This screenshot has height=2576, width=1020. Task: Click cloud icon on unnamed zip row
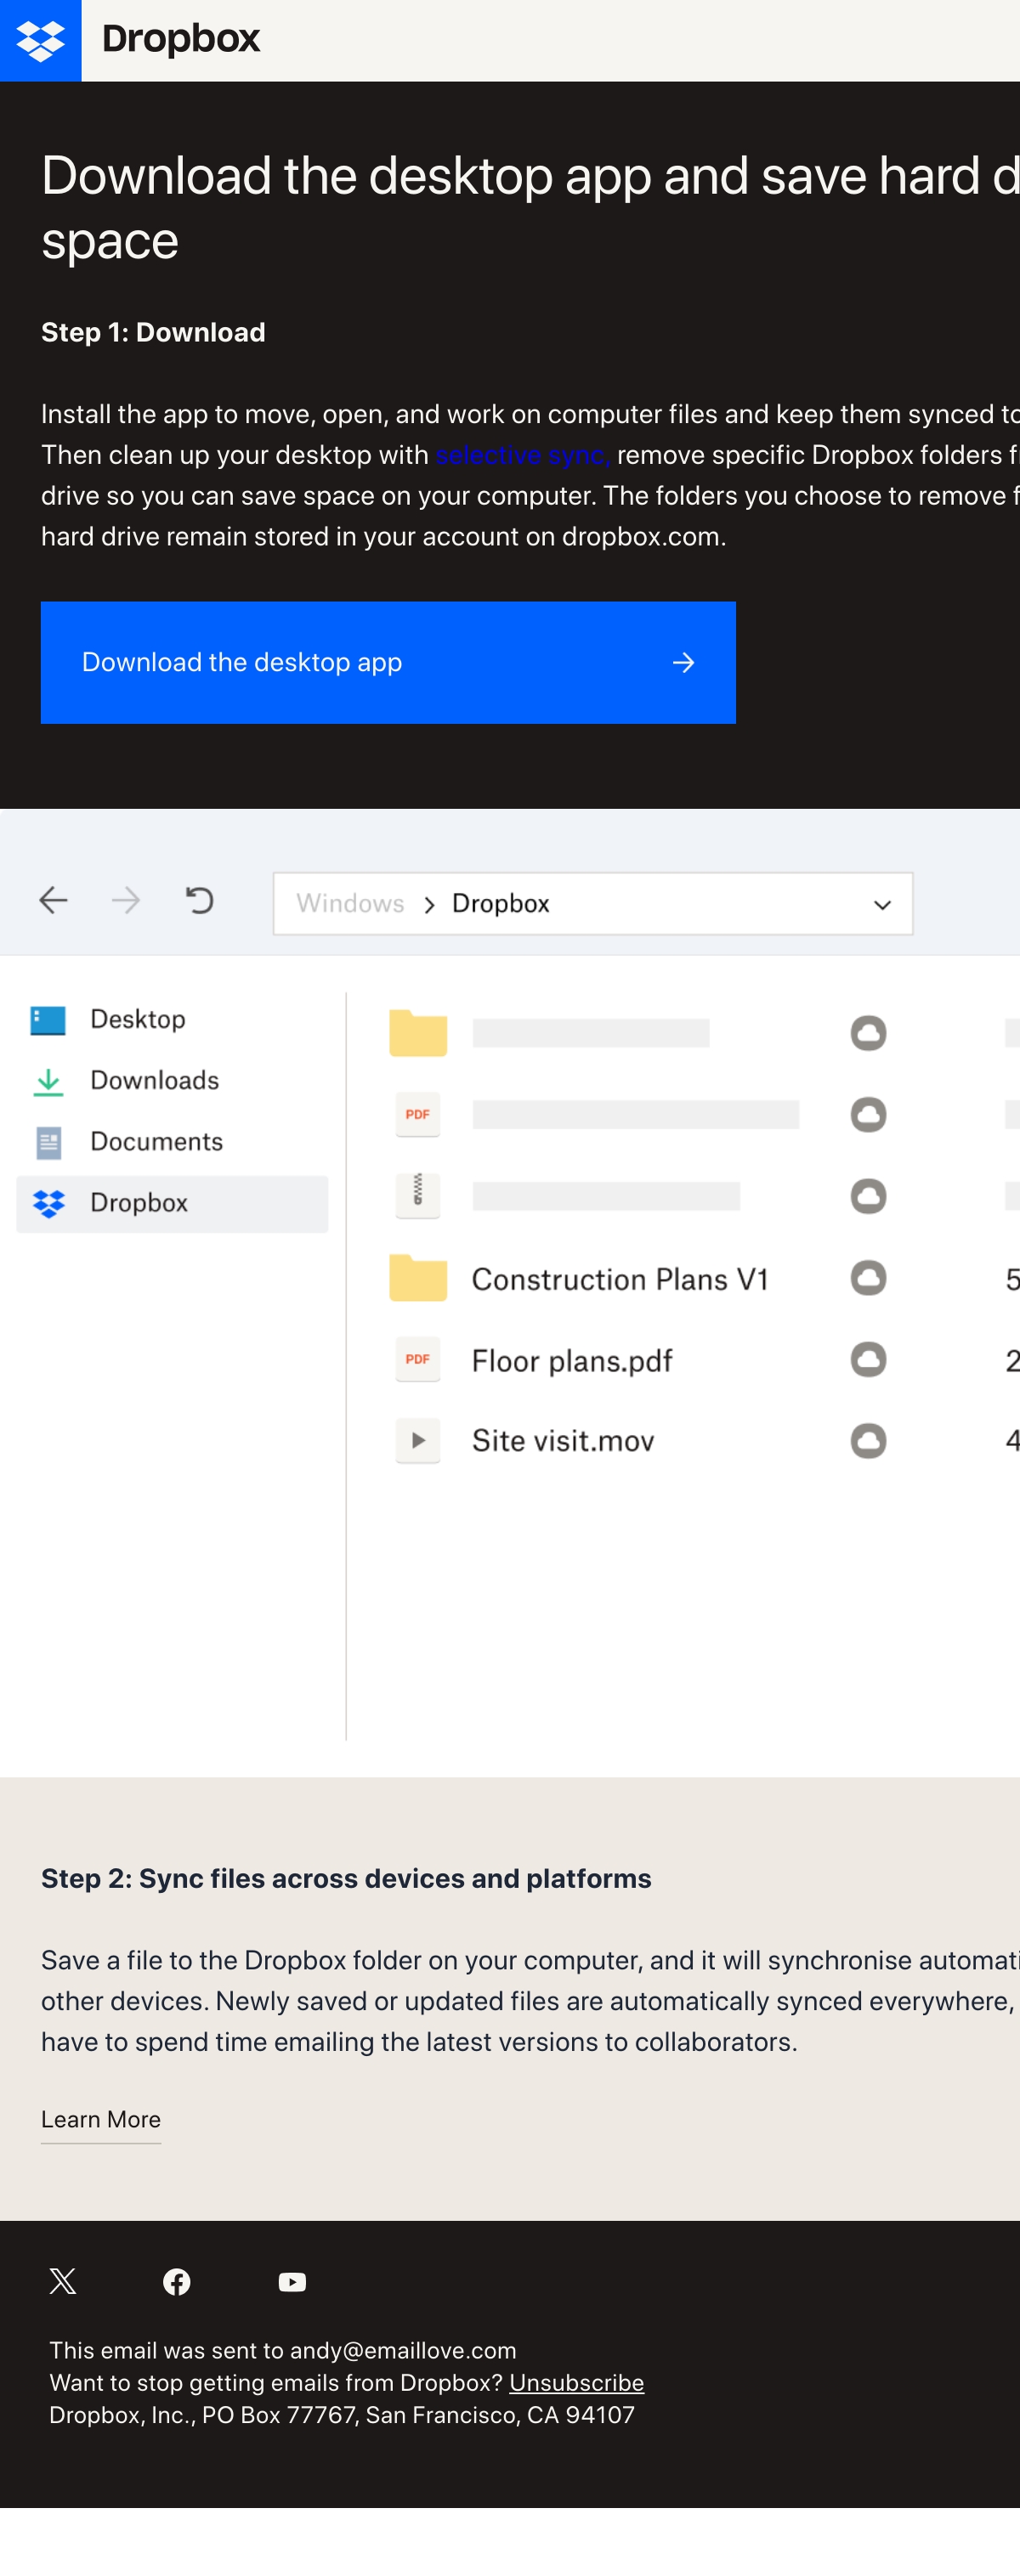(x=868, y=1195)
